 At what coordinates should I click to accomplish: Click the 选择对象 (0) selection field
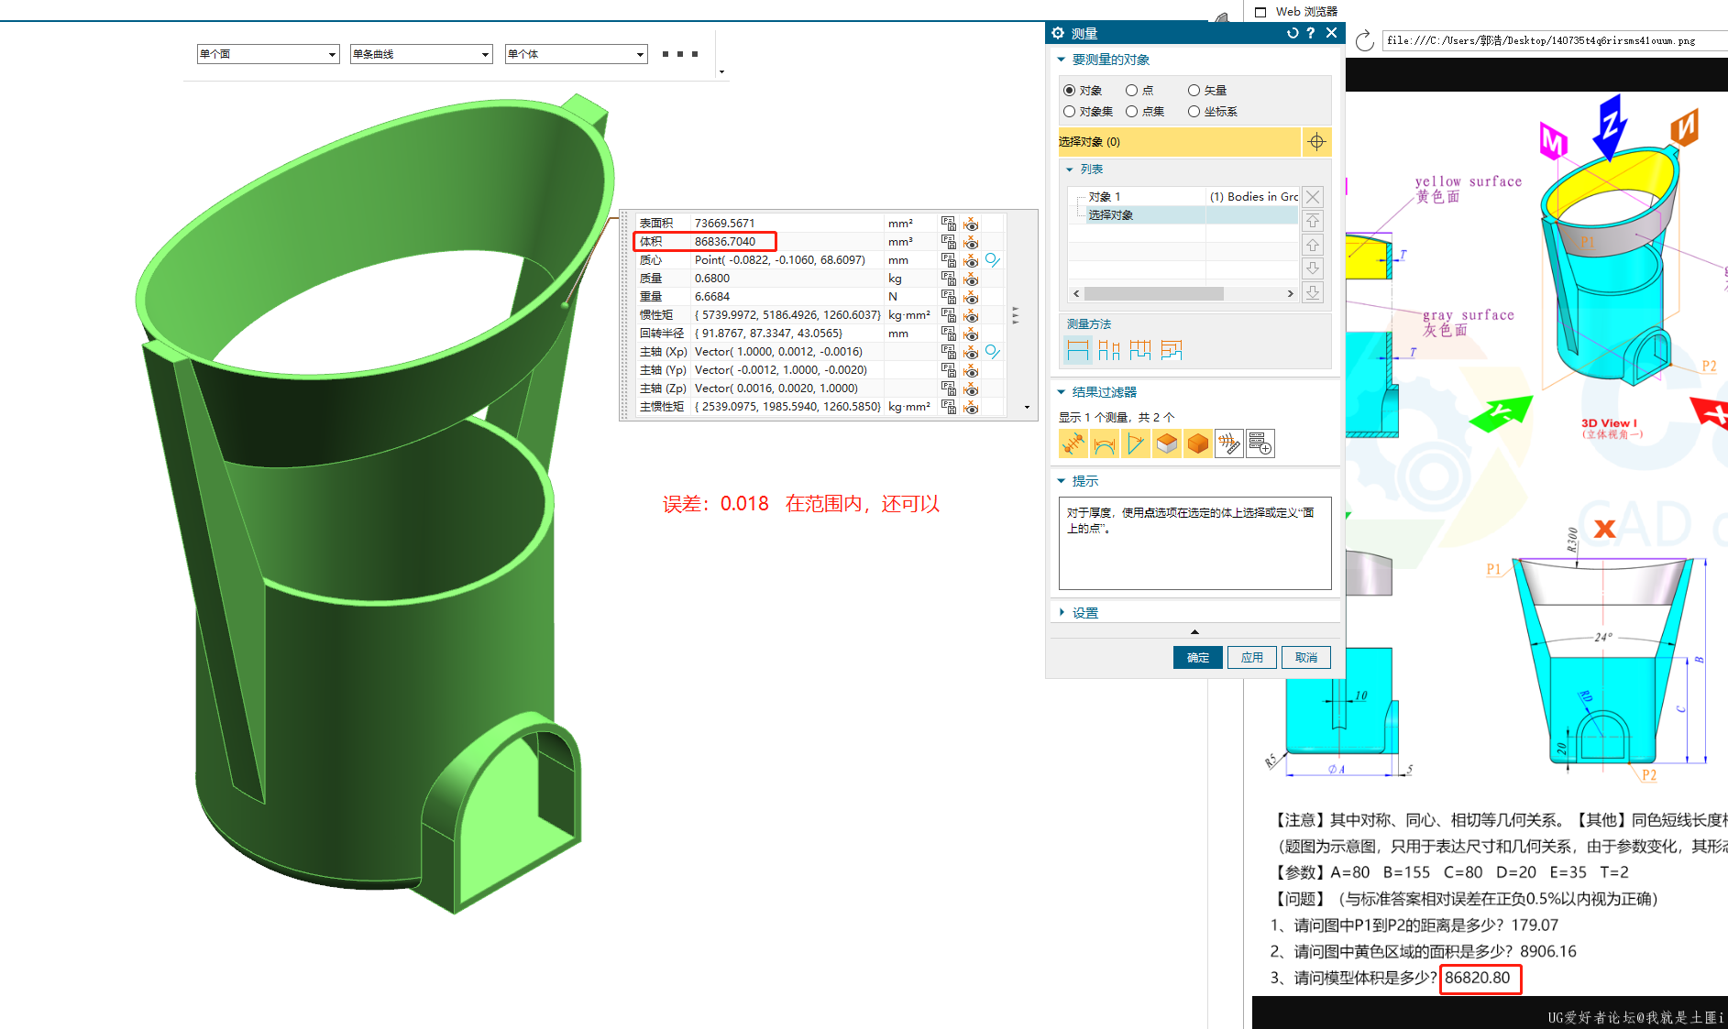click(x=1179, y=142)
